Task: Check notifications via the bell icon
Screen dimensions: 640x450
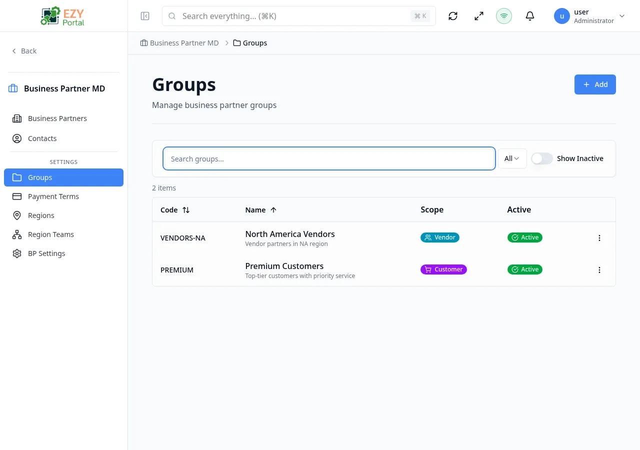Action: coord(529,15)
